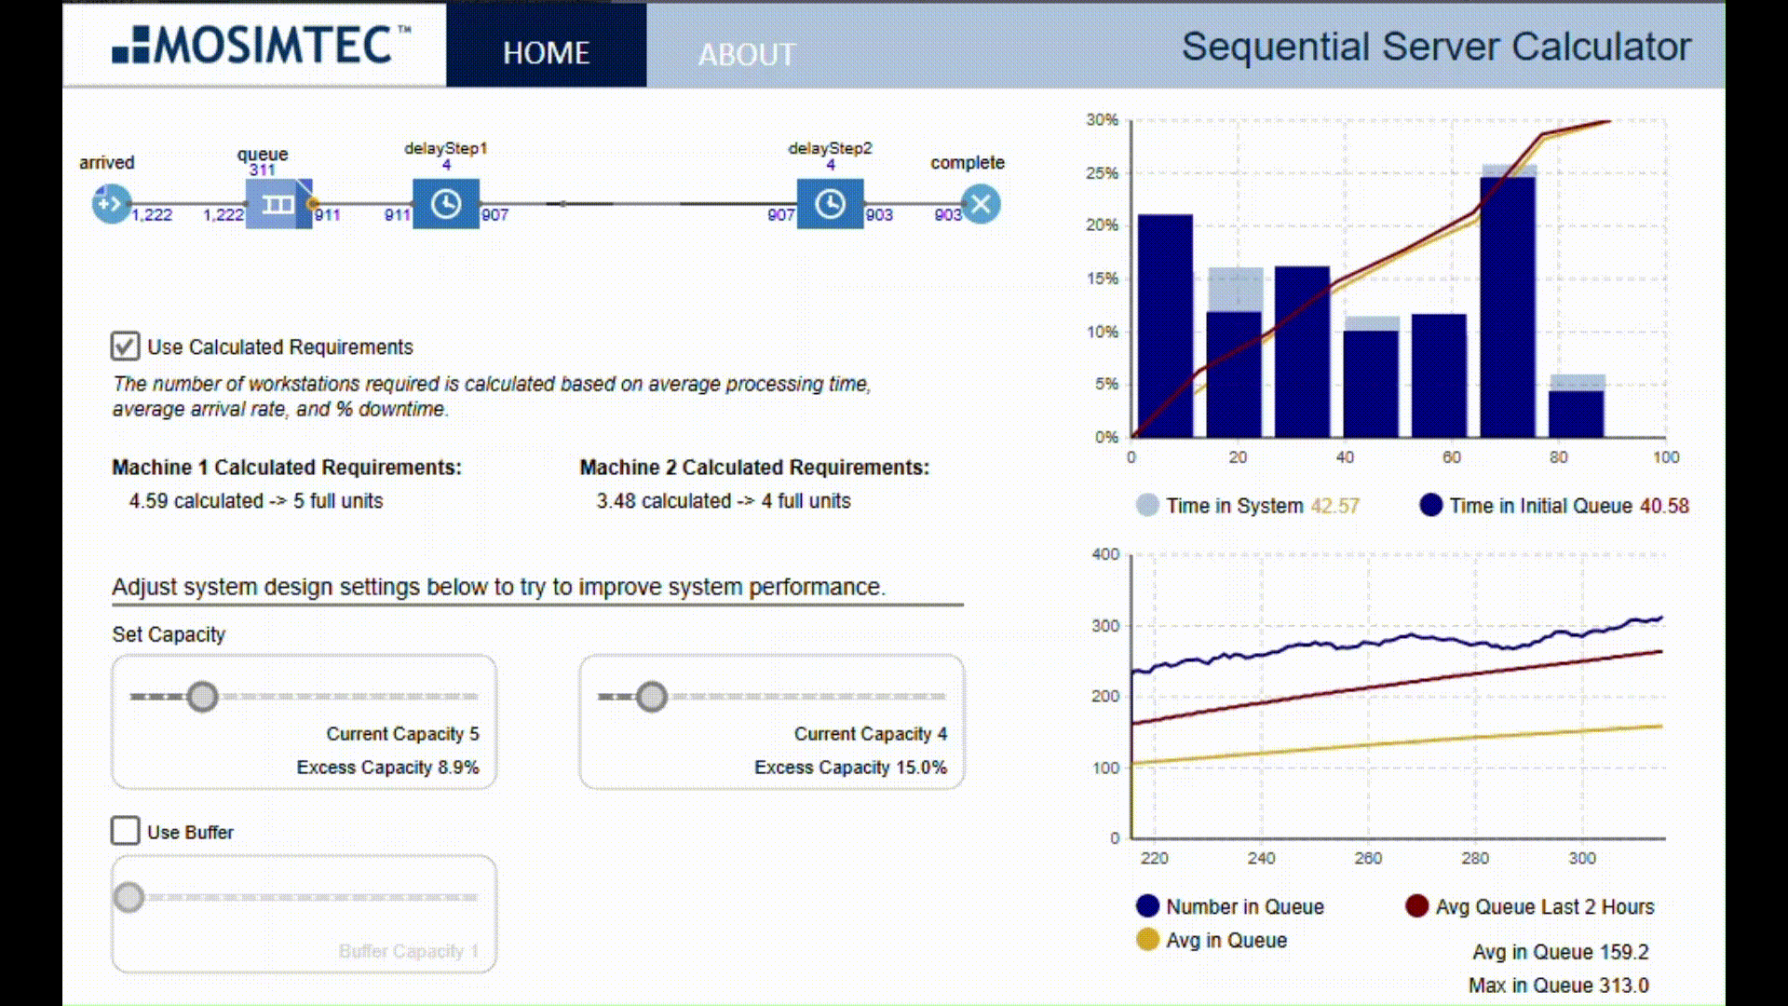Viewport: 1788px width, 1006px height.
Task: Select the complete sink node icon
Action: click(981, 204)
